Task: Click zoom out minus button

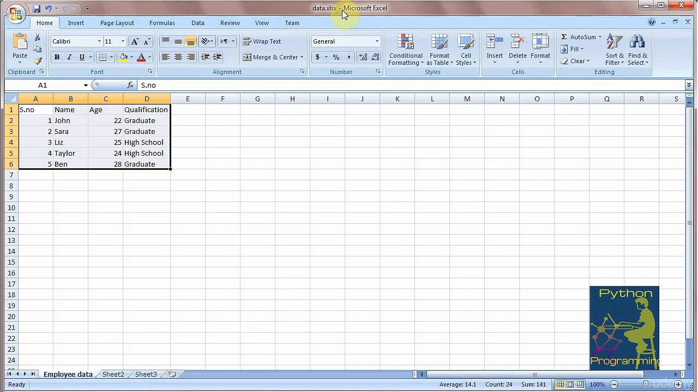Action: pos(614,384)
